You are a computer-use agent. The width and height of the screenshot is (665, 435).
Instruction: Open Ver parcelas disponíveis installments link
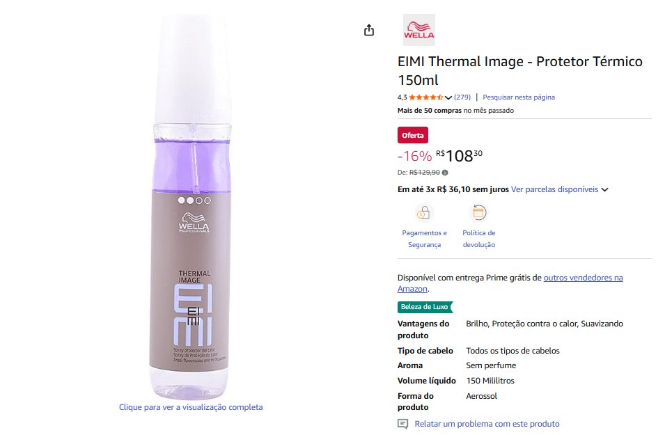tap(554, 189)
